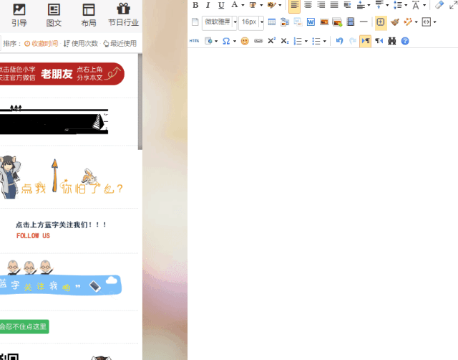This screenshot has height=360, width=458.
Task: Insert a bulleted list
Action: click(x=316, y=41)
